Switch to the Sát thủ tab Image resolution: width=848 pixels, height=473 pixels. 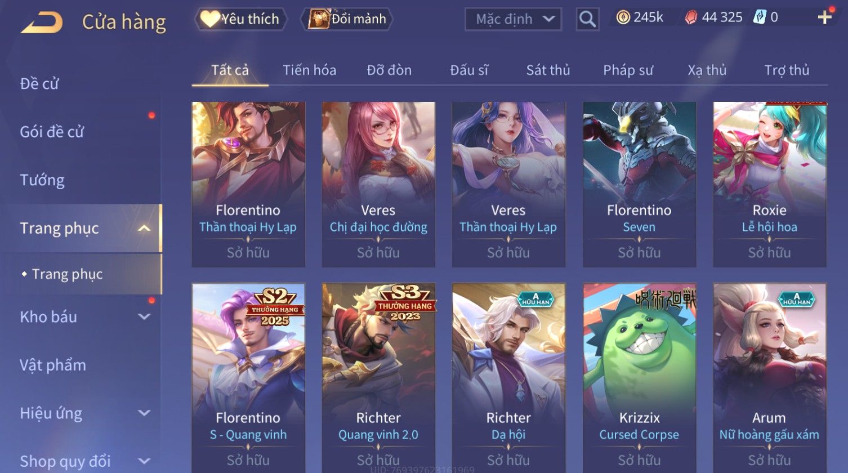[548, 70]
